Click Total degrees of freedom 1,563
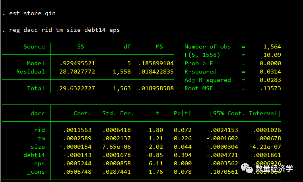Screen dimensions: 303x182 (122, 88)
